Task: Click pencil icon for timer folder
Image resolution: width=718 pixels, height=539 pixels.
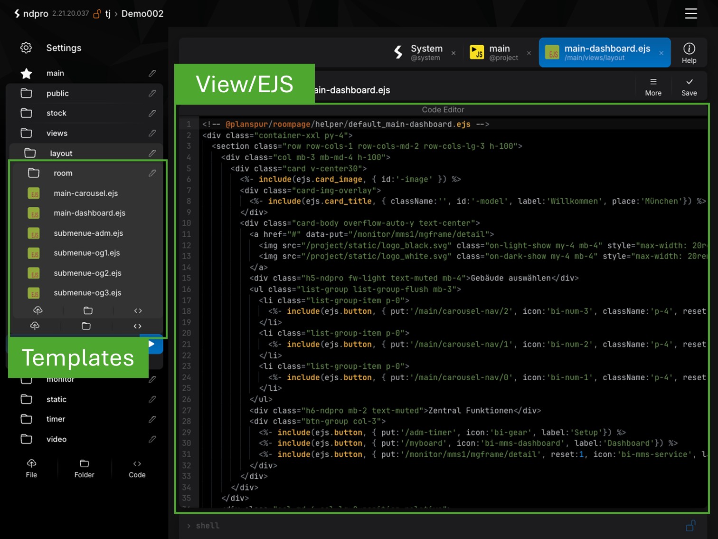Action: click(152, 419)
